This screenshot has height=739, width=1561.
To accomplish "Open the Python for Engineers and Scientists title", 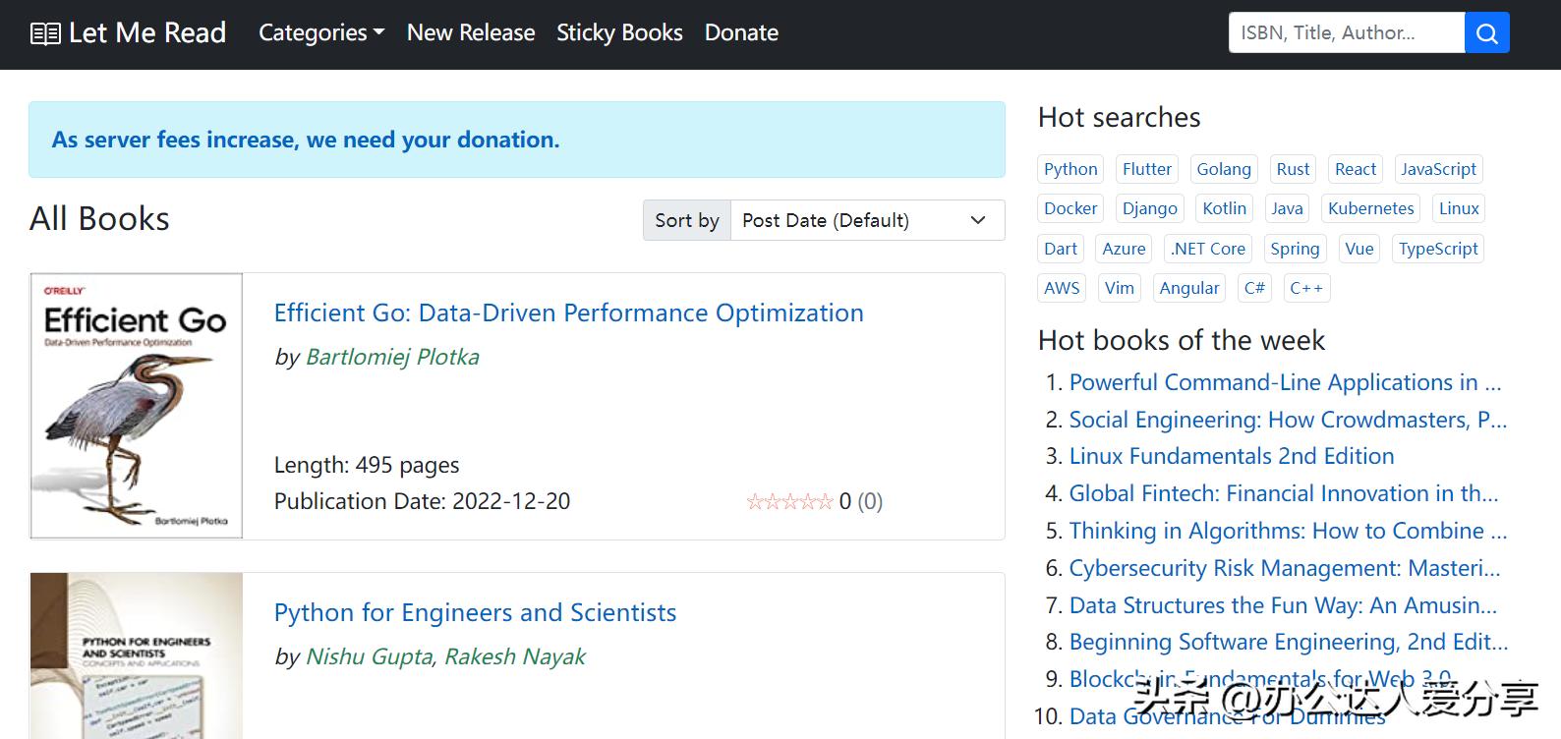I will coord(475,612).
